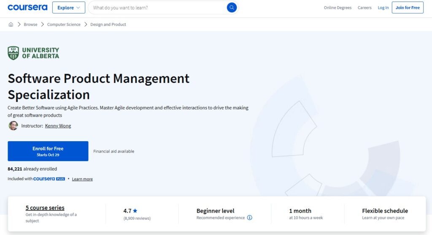Click instructor Kenny Wong's avatar photo
Screen dimensions: 432x235
pyautogui.click(x=13, y=126)
